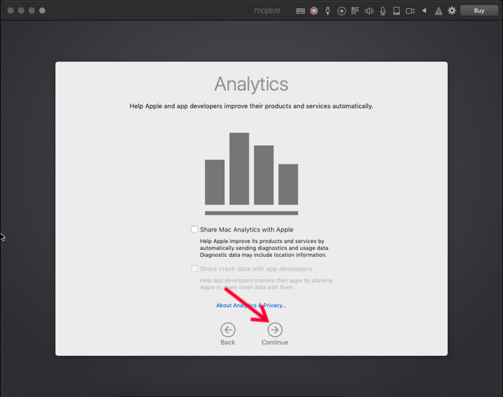Screen dimensions: 503x397
Task: Click the red CPU chip icon
Action: tap(314, 11)
